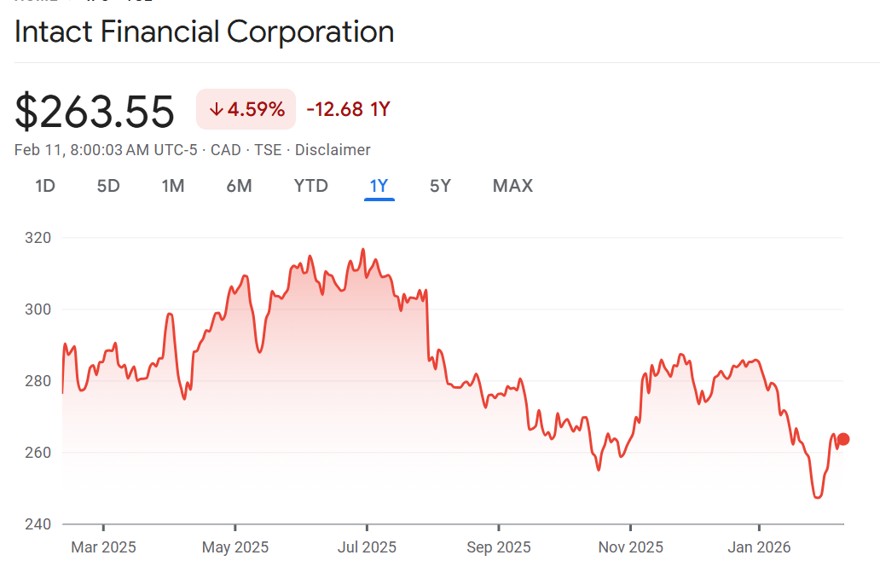Click the Mar 2025 axis label
Image resolution: width=880 pixels, height=561 pixels.
(x=103, y=547)
